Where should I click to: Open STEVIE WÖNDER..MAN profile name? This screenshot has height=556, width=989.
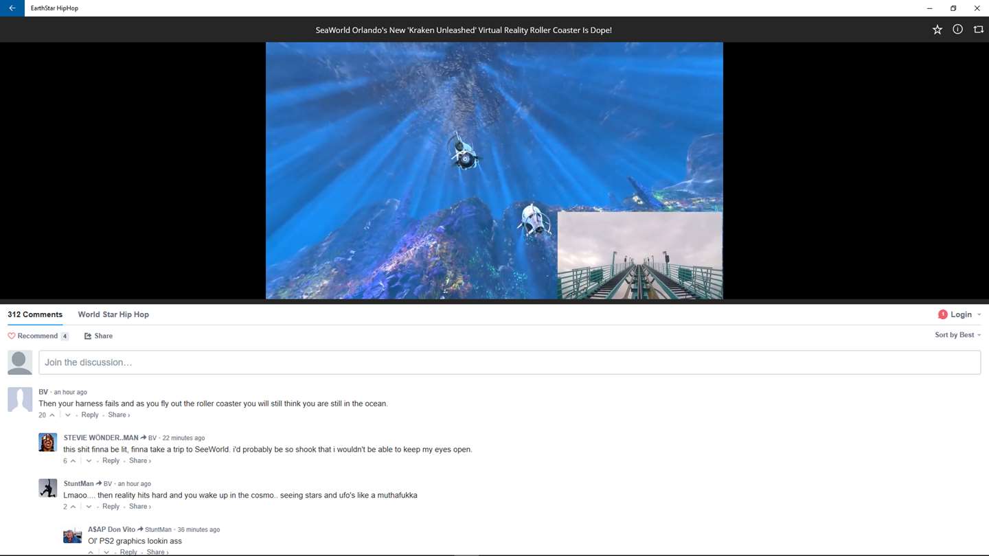pyautogui.click(x=101, y=438)
